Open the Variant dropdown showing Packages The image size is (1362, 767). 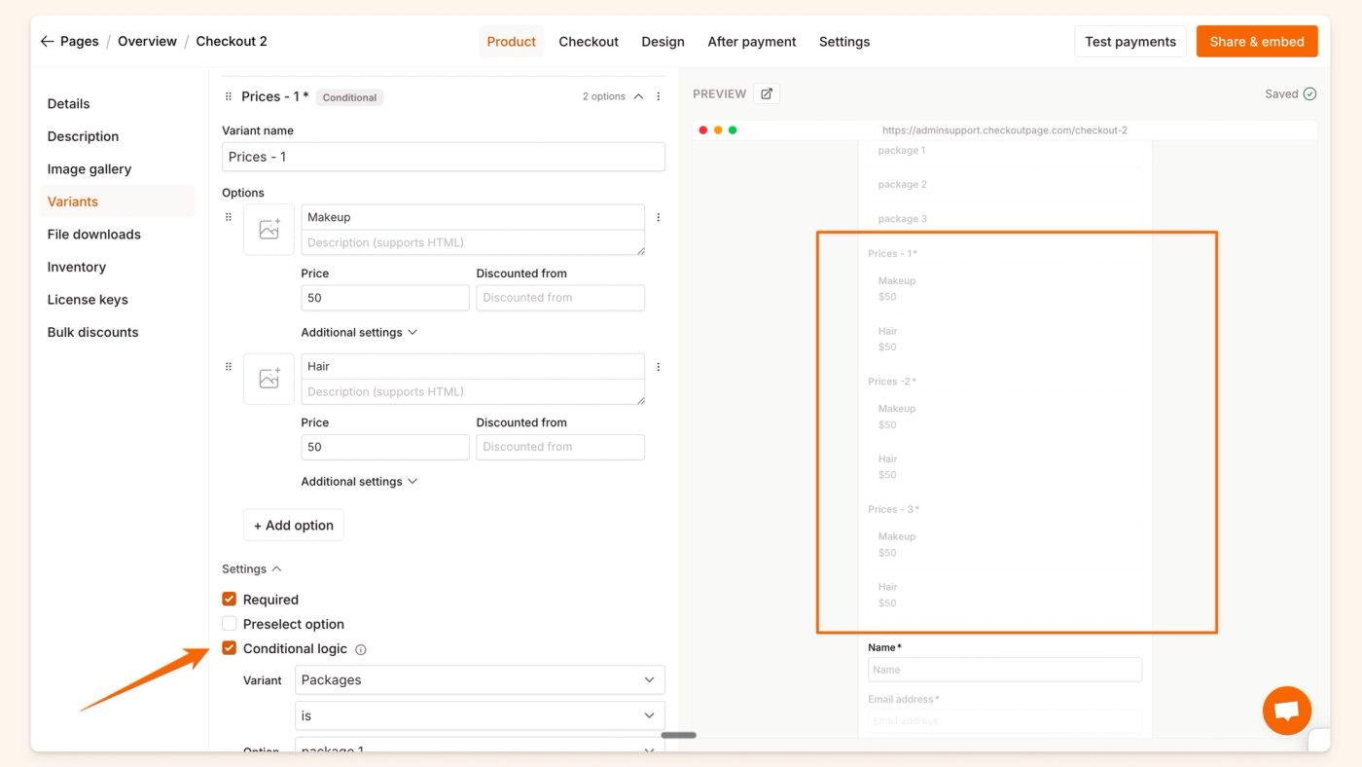[x=480, y=680]
